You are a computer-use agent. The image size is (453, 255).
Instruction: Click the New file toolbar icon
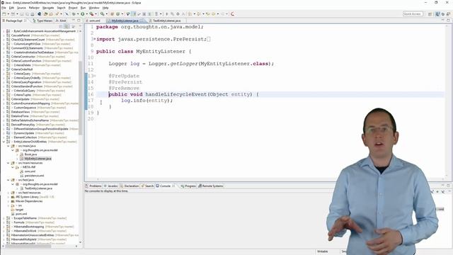coord(4,14)
